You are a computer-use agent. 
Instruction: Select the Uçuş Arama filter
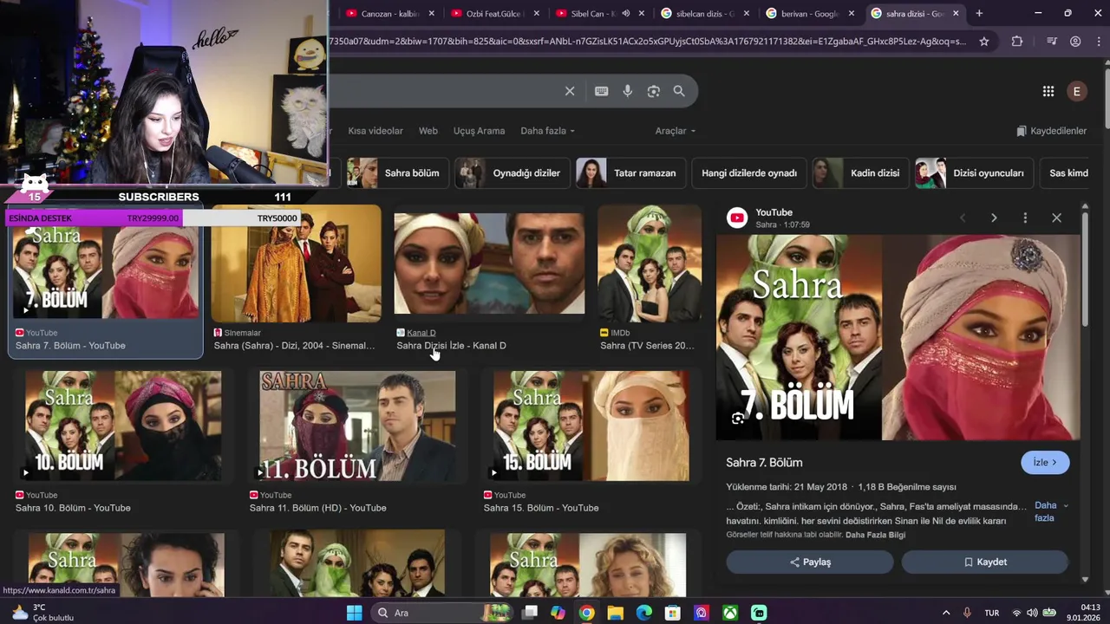click(479, 131)
